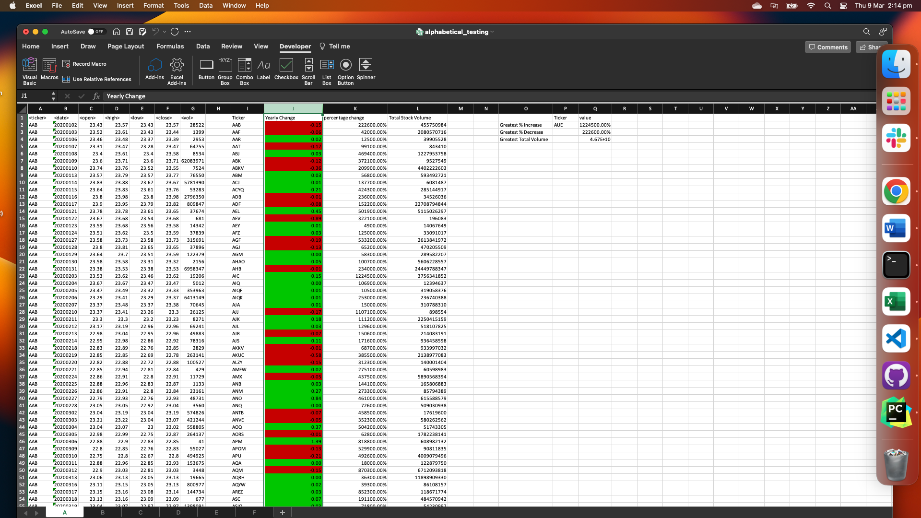Screen dimensions: 921x518
Task: Open the Name Box stepper dropdown
Action: click(x=54, y=96)
